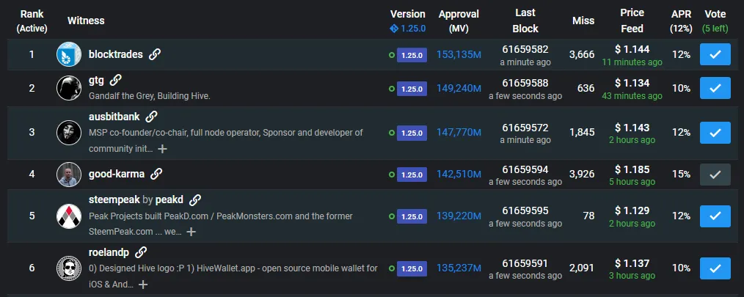This screenshot has width=744, height=297.
Task: Click last block 61659595
Action: [x=525, y=210]
